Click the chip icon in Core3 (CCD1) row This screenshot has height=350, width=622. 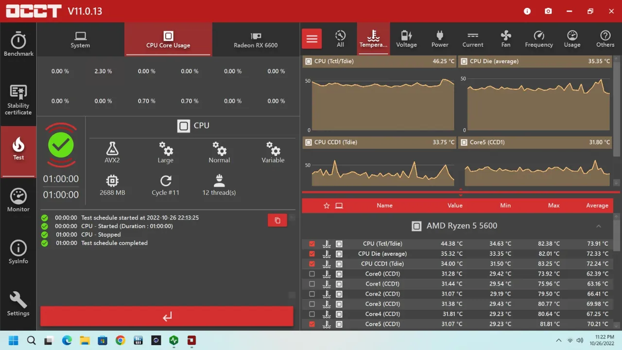pyautogui.click(x=339, y=304)
